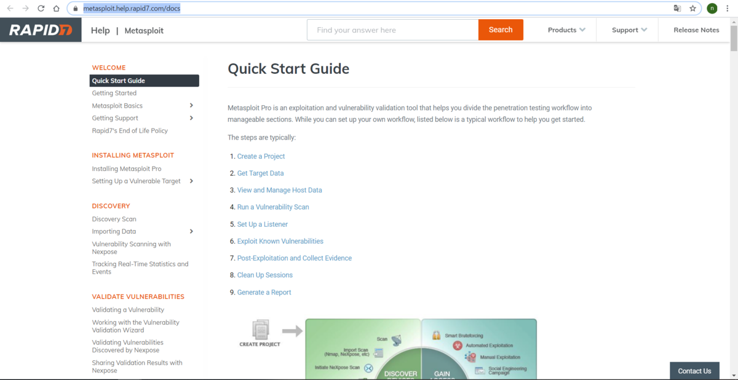Follow the Set Up a Listener link
Viewport: 738px width, 380px height.
[x=263, y=224]
